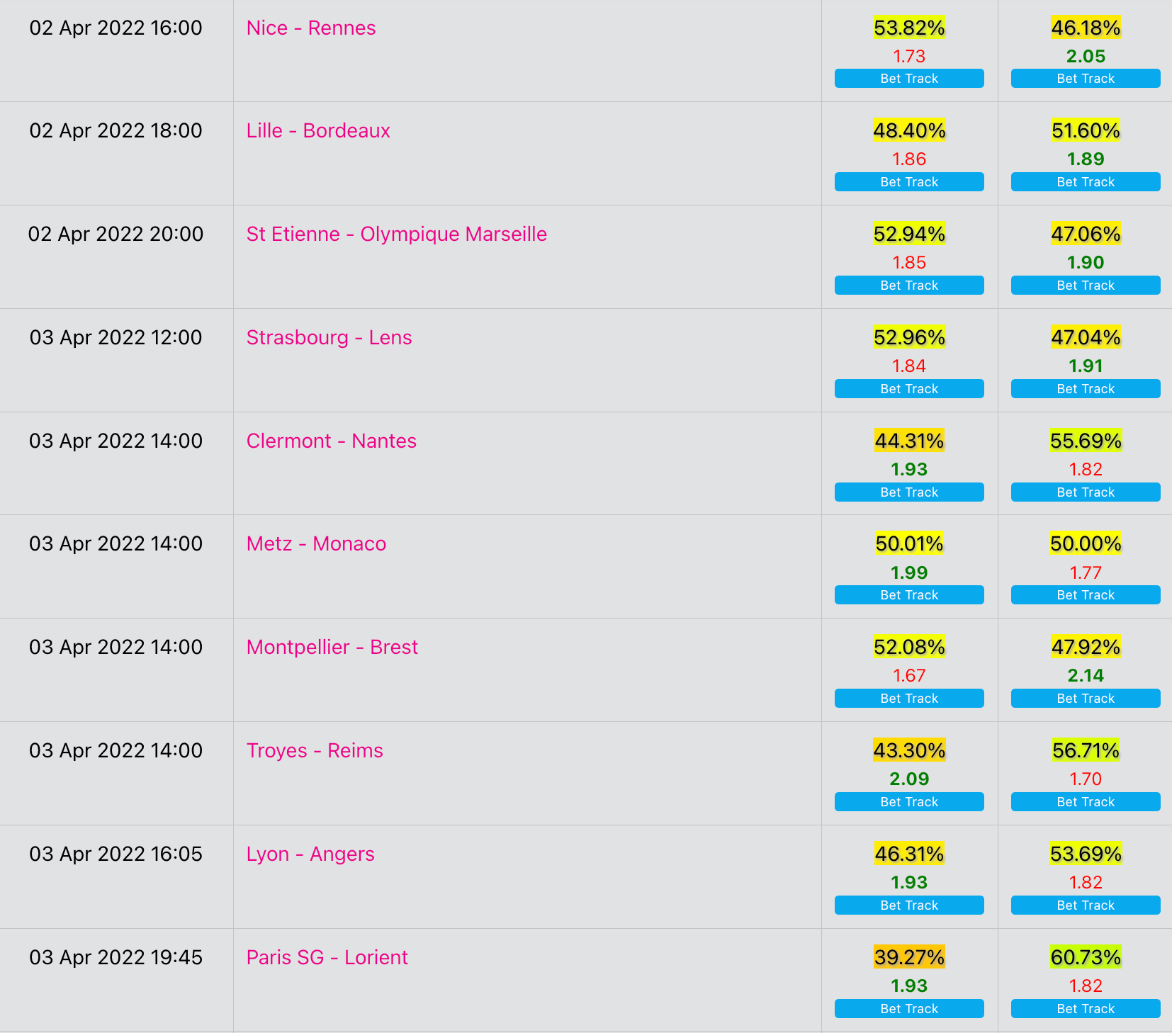This screenshot has height=1033, width=1172.
Task: Open the Troyes - Reims match link
Action: [315, 750]
